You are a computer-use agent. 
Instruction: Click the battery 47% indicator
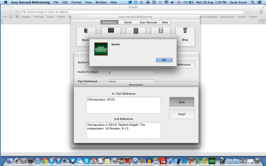188,2
